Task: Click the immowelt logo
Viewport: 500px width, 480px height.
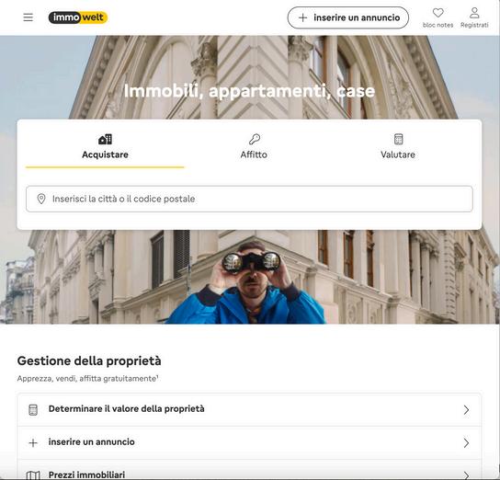Action: click(x=78, y=17)
